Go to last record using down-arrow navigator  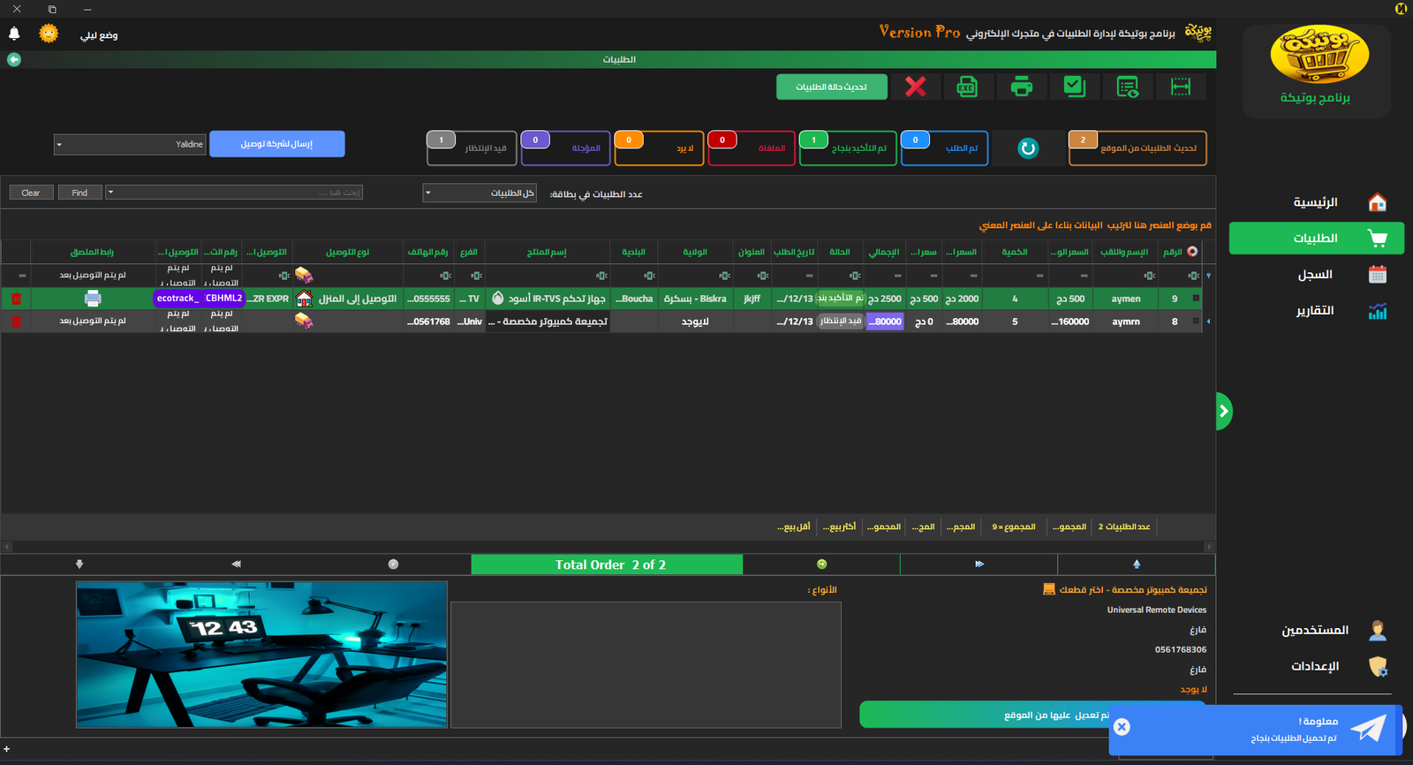click(79, 564)
